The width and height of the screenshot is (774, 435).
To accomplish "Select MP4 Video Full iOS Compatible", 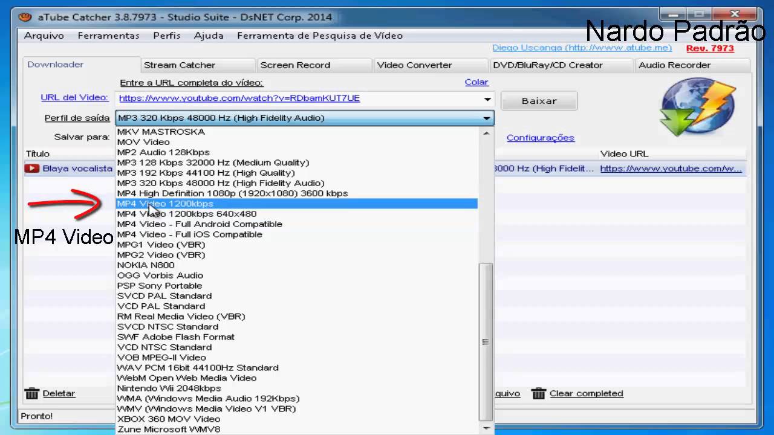I will pos(297,234).
